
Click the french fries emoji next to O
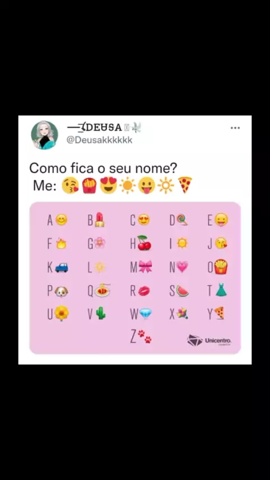[x=220, y=266]
